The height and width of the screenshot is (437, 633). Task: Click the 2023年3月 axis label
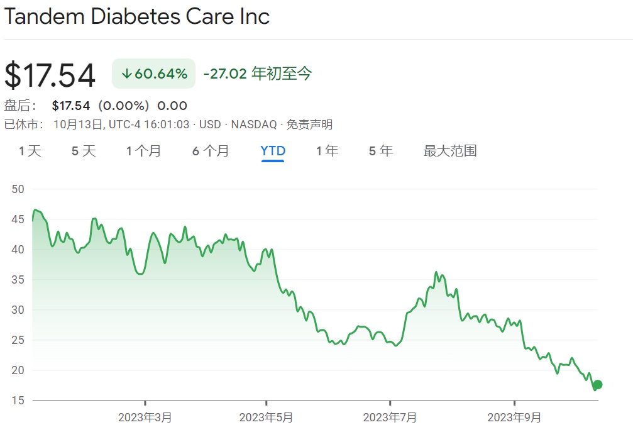click(145, 416)
